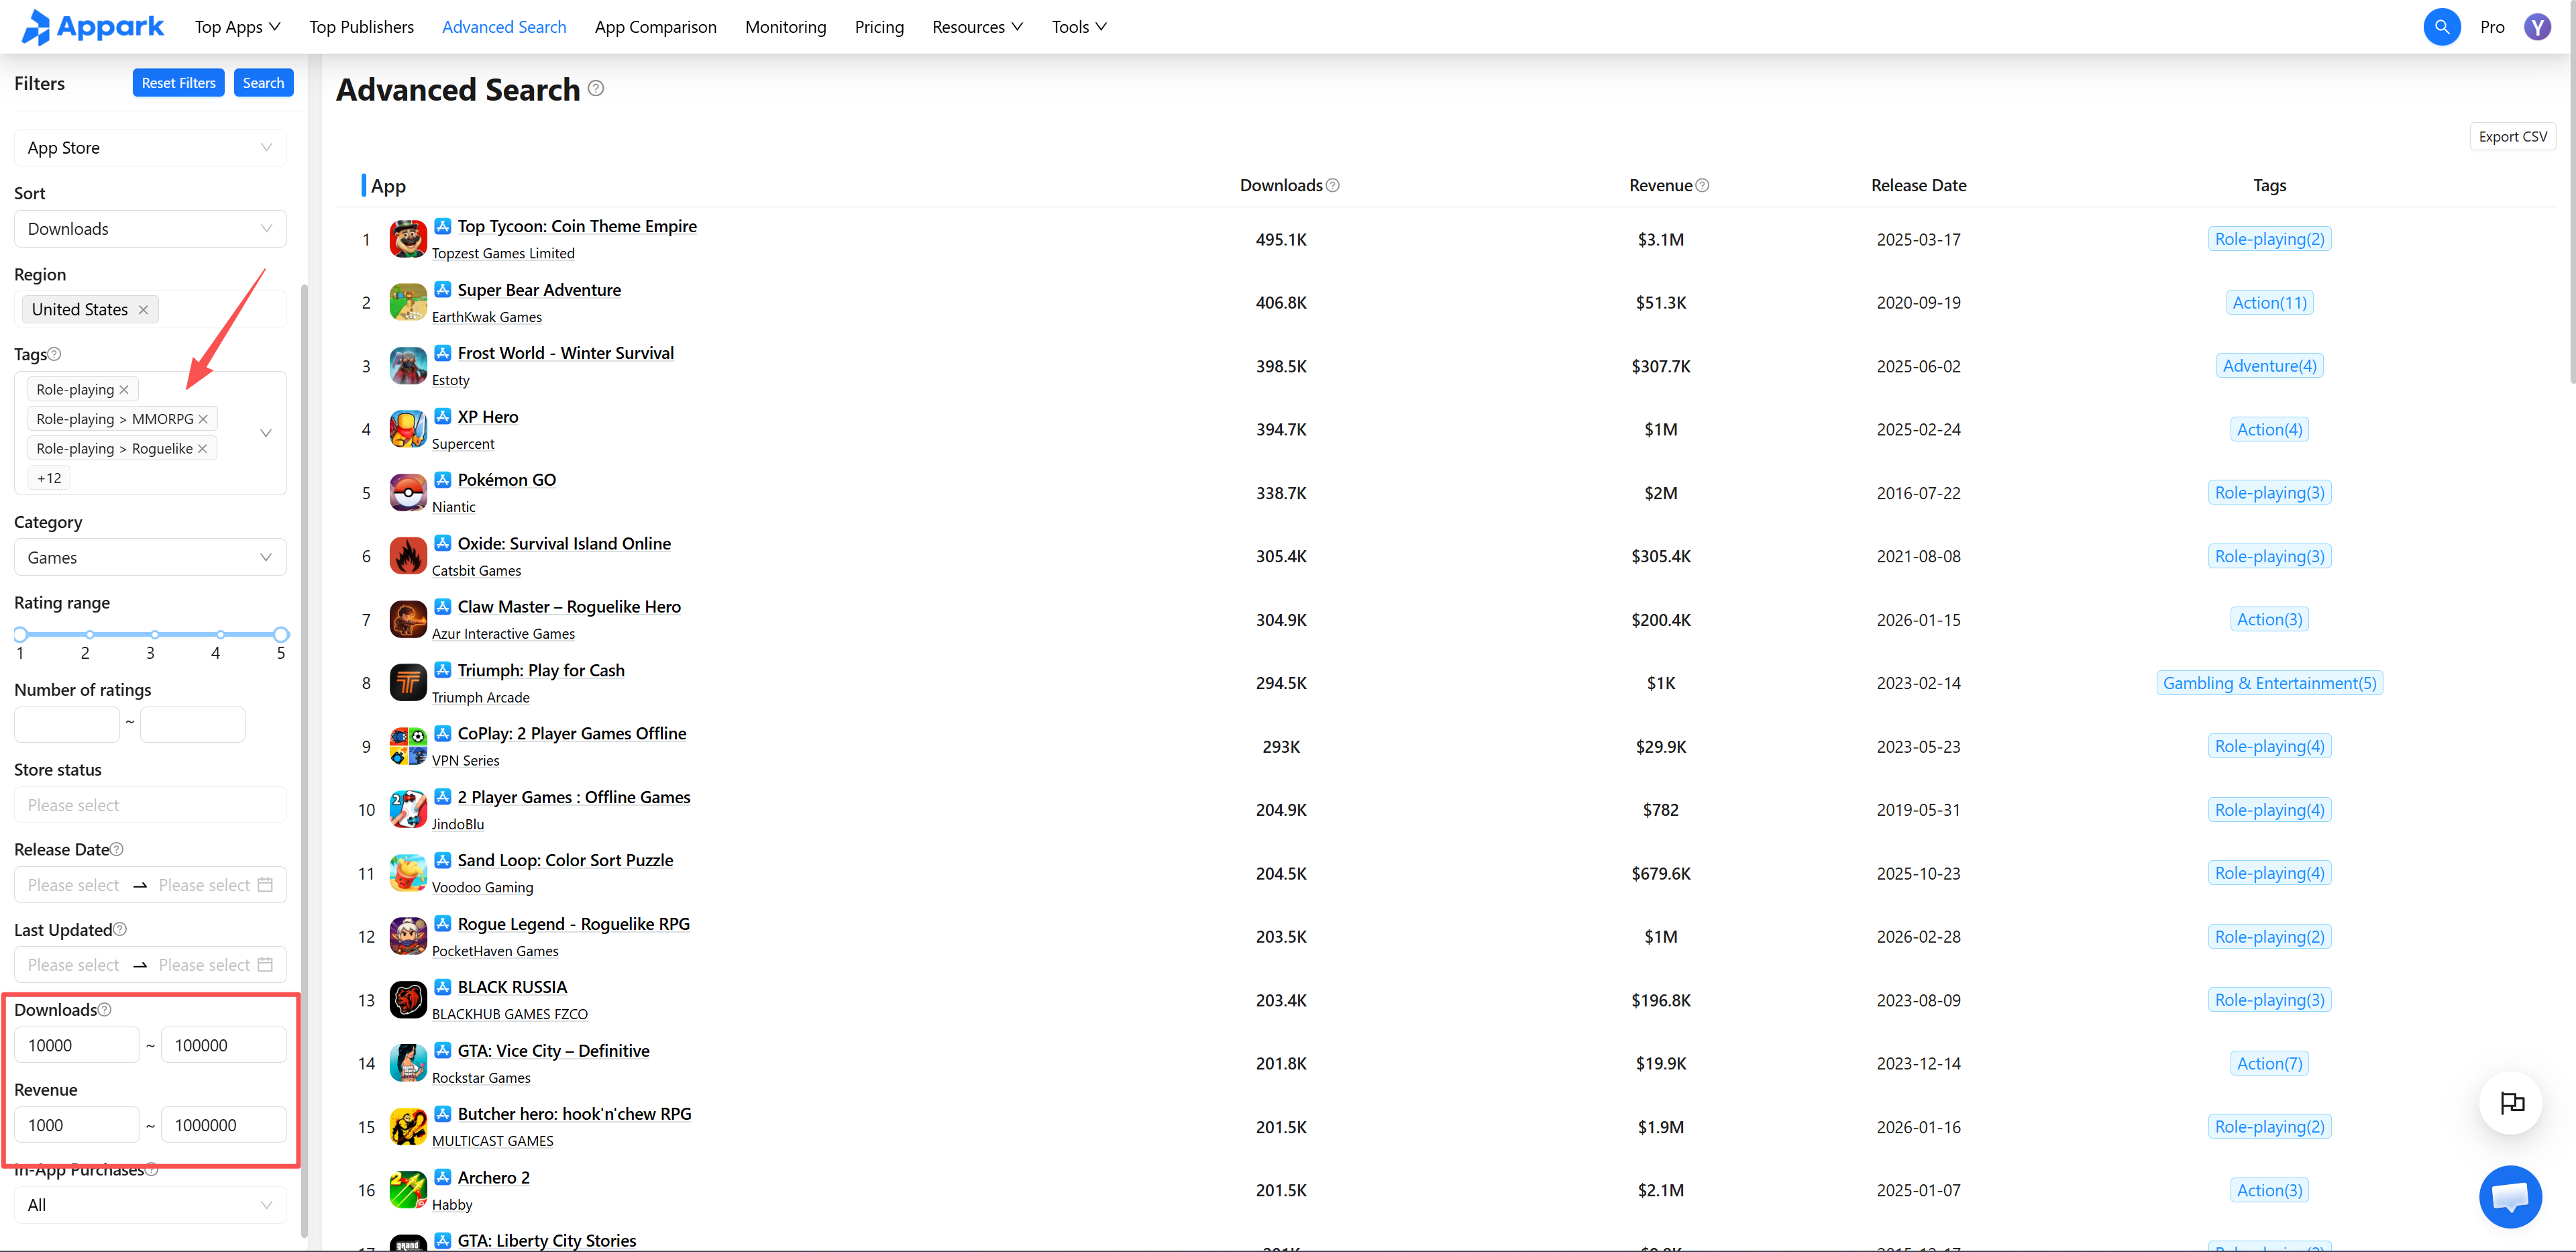The image size is (2576, 1252).
Task: Open the blue search magnifier icon
Action: click(2441, 27)
